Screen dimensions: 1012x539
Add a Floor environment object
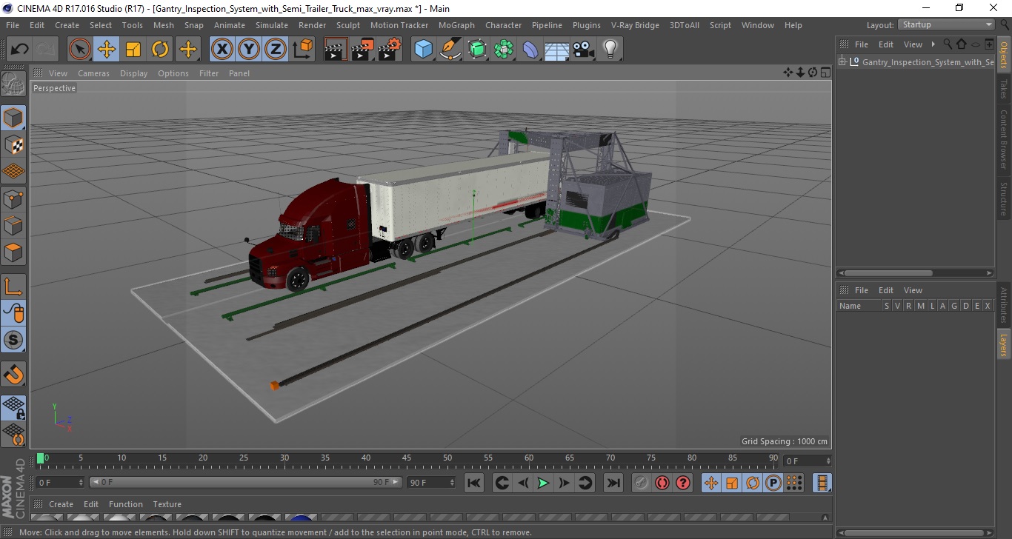(x=556, y=50)
